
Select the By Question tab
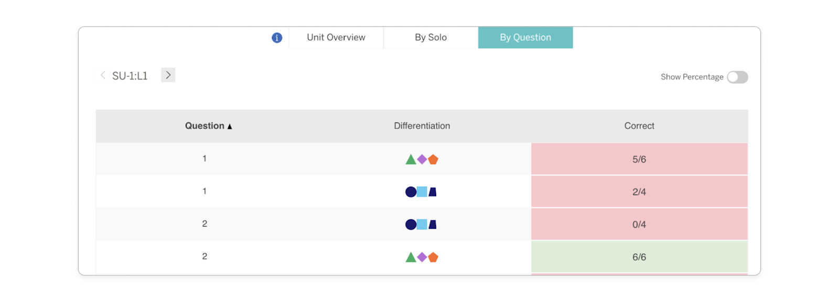pyautogui.click(x=525, y=38)
